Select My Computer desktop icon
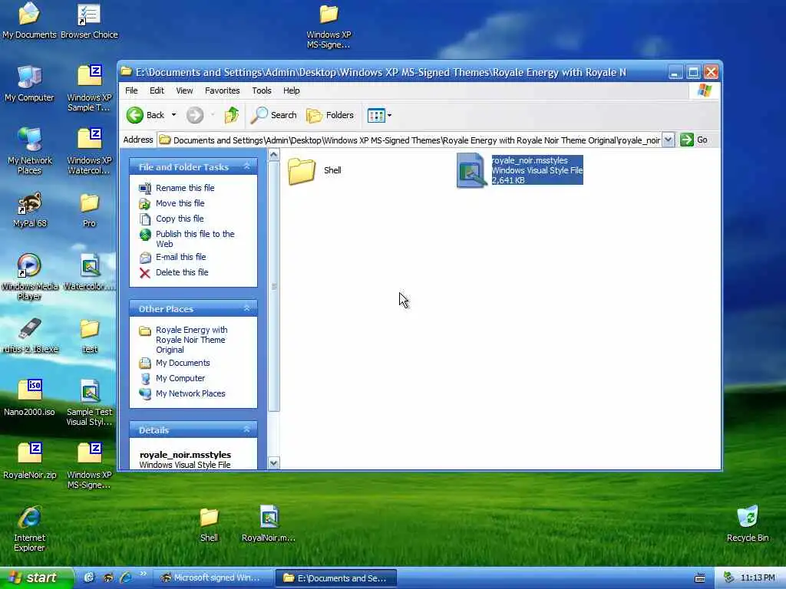This screenshot has width=786, height=589. pos(29,84)
